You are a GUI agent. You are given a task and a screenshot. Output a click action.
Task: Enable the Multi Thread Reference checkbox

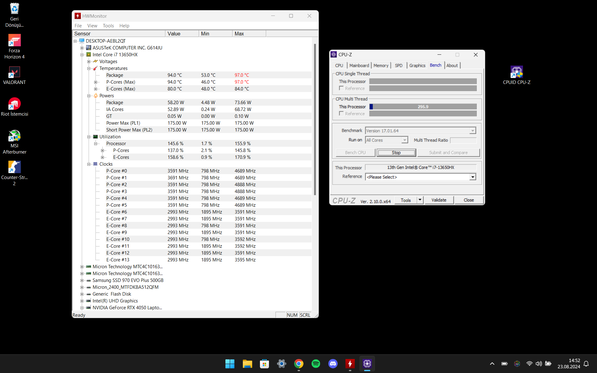[341, 113]
